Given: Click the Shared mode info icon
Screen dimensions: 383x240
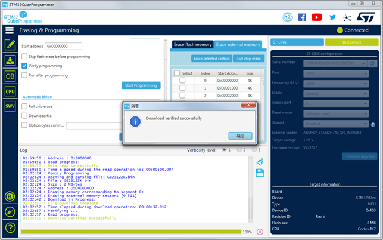Looking at the screenshot, I should click(373, 125).
